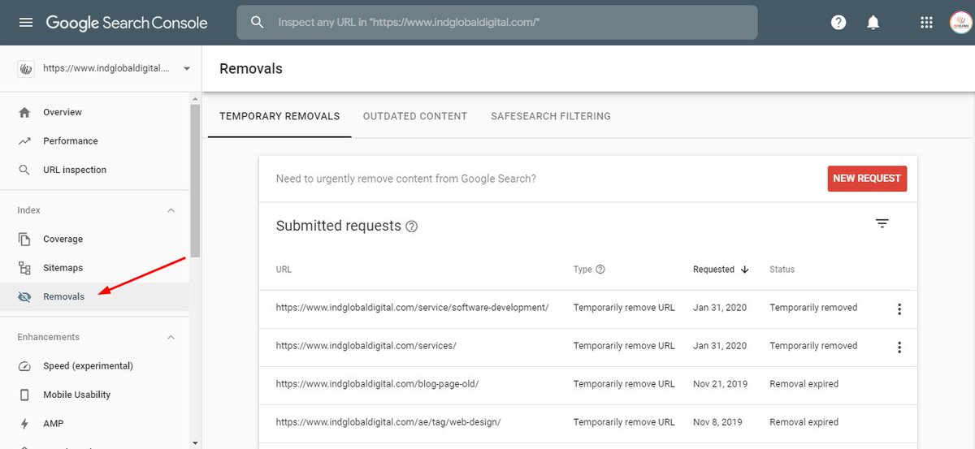Select the blog-page-old/ URL cell
This screenshot has height=449, width=975.
(x=377, y=384)
